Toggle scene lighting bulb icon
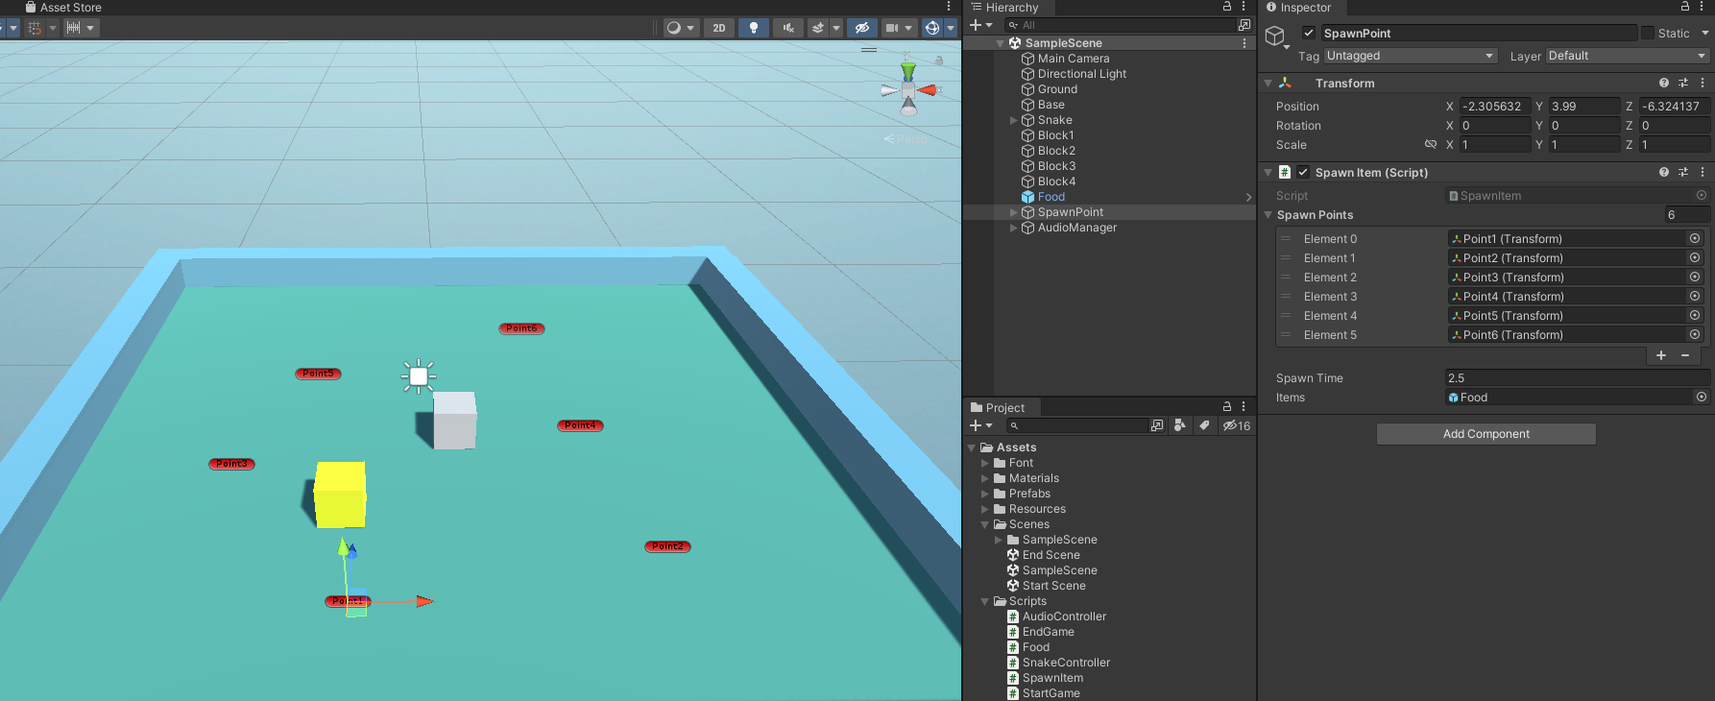This screenshot has height=701, width=1715. [754, 28]
